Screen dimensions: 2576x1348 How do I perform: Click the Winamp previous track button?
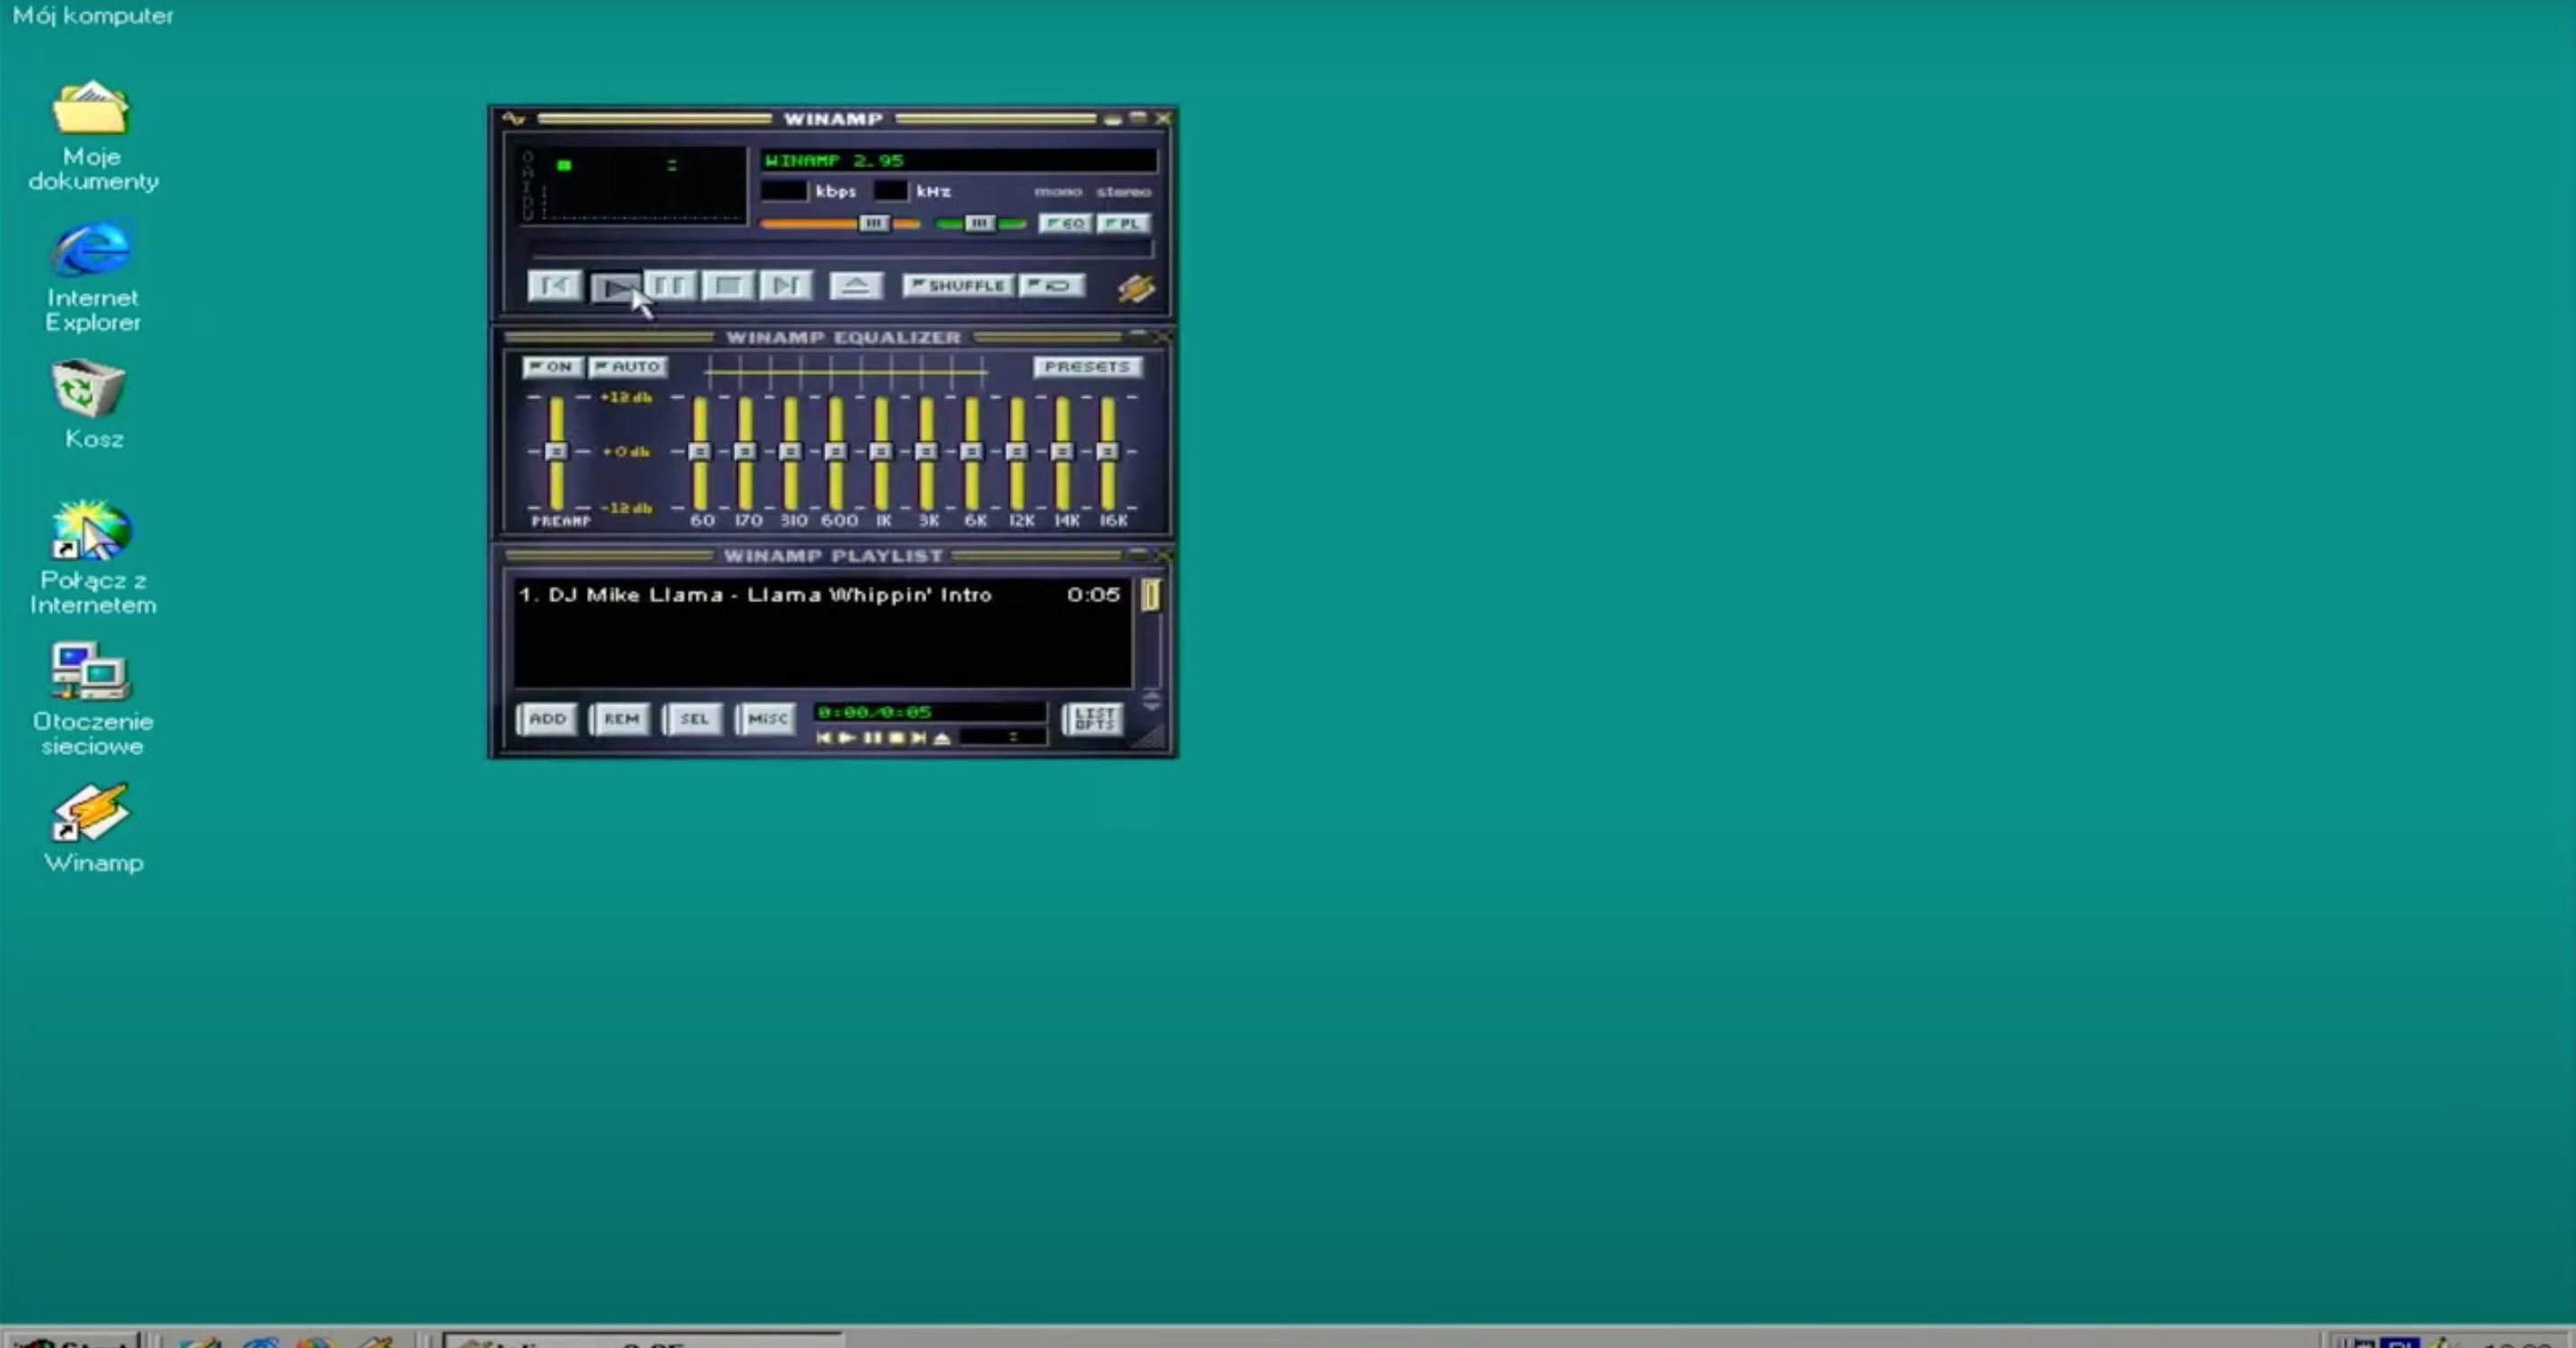553,286
